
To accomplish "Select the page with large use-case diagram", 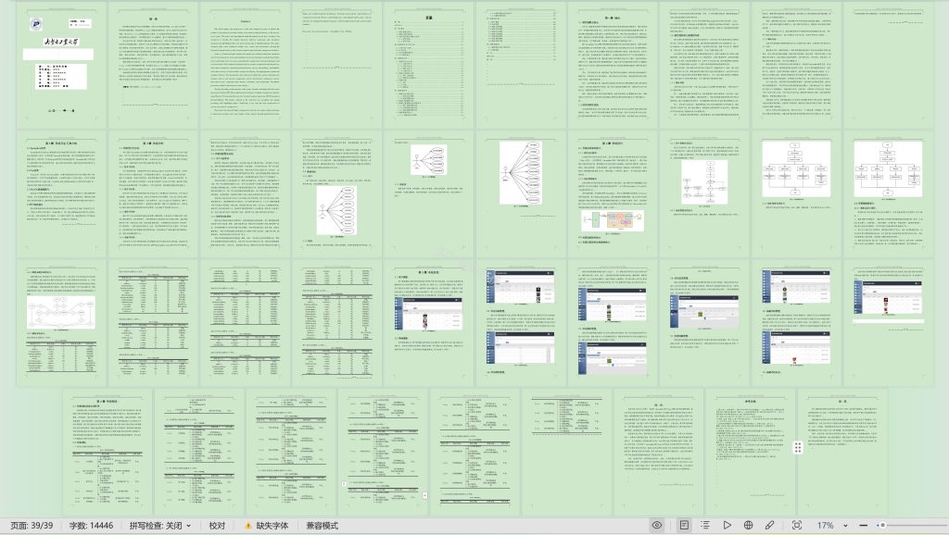I will click(x=521, y=194).
